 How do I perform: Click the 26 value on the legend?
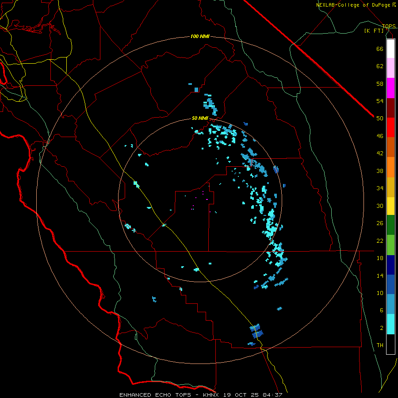click(380, 223)
